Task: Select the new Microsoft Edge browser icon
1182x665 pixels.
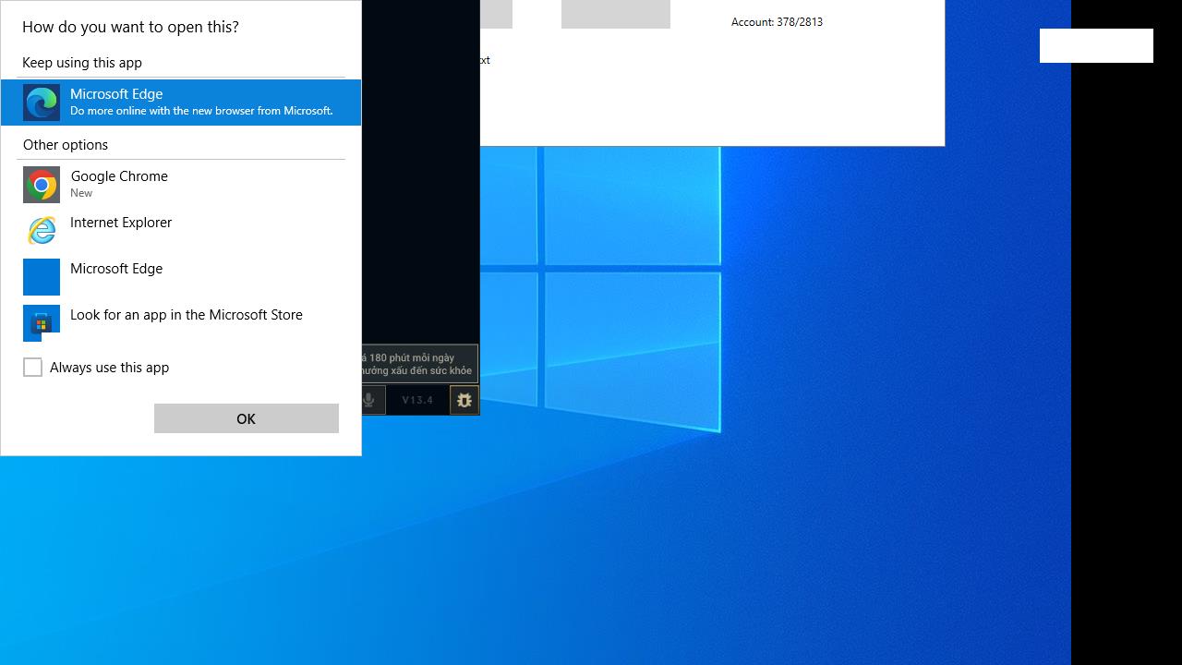Action: pyautogui.click(x=42, y=103)
